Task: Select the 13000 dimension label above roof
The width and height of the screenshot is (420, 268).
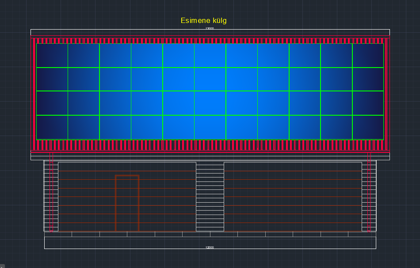Action: 210,29
